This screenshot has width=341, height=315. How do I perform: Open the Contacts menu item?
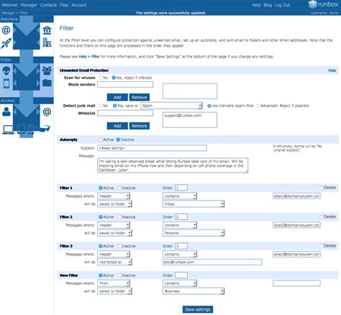[x=48, y=5]
